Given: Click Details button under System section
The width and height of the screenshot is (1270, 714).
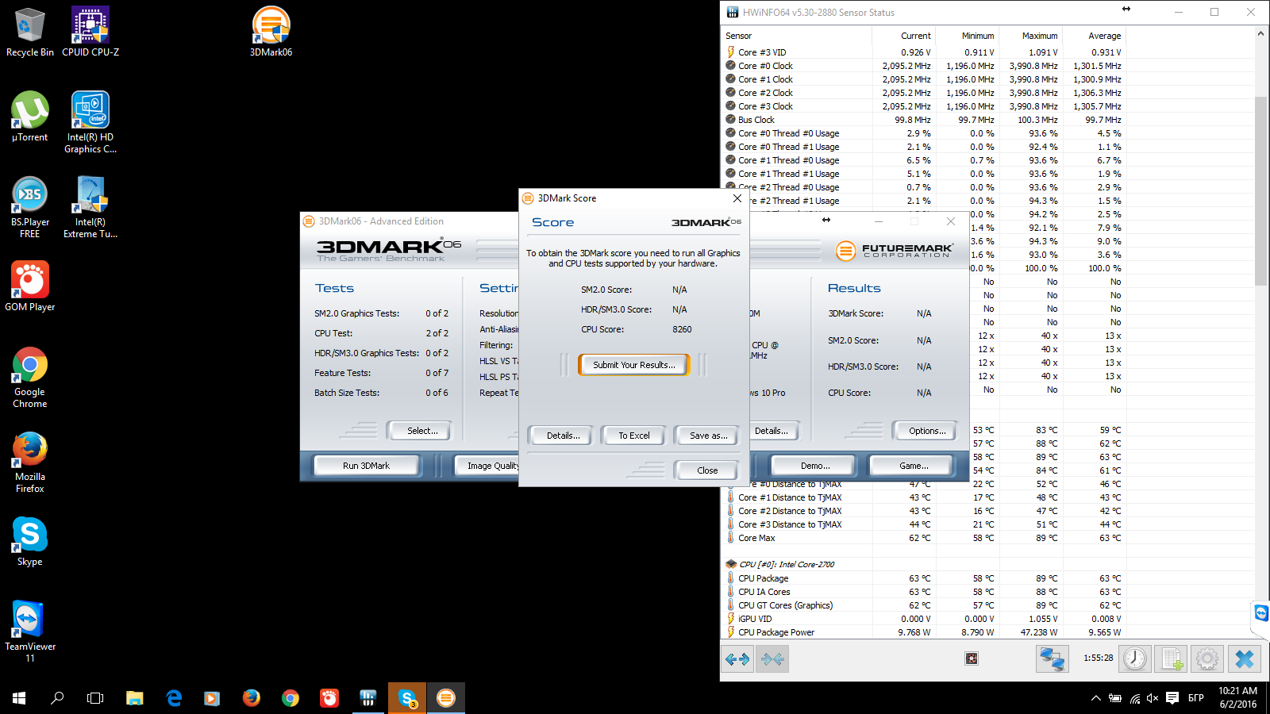Looking at the screenshot, I should point(774,431).
